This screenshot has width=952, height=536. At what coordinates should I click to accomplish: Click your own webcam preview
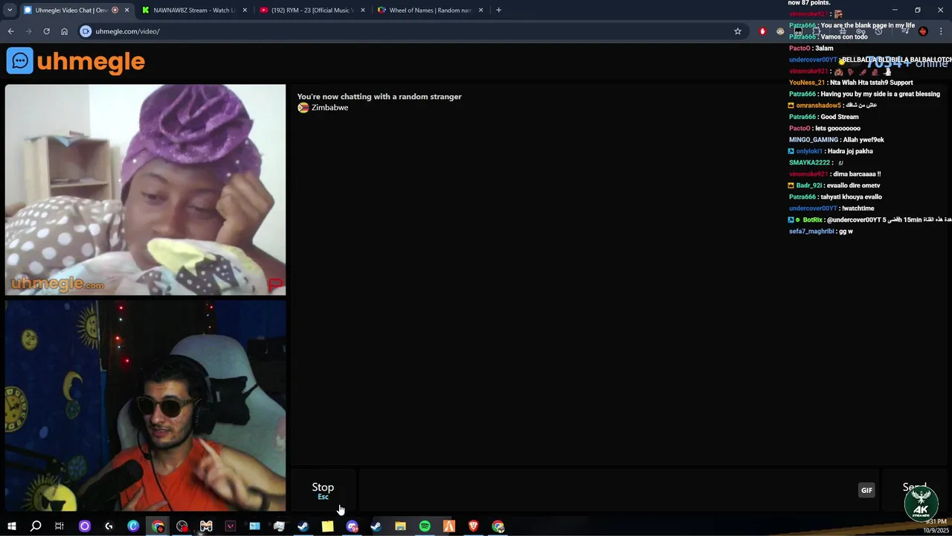pyautogui.click(x=145, y=406)
